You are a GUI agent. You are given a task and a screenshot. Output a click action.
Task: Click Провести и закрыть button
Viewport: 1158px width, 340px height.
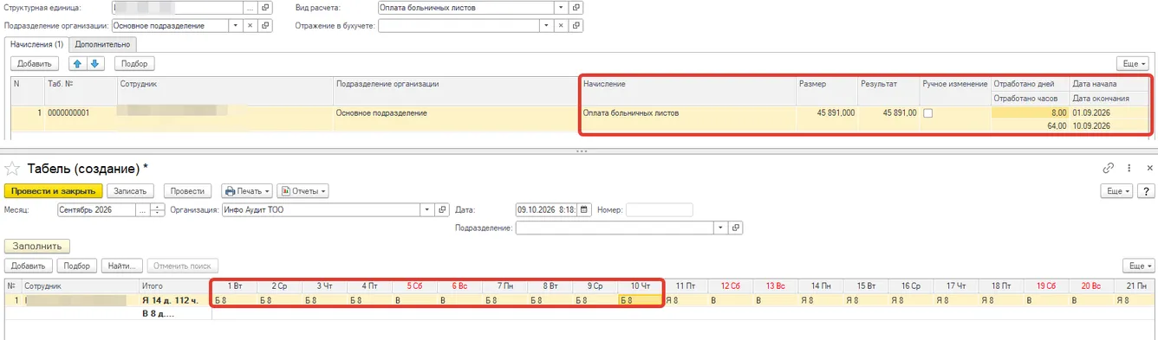click(x=54, y=191)
